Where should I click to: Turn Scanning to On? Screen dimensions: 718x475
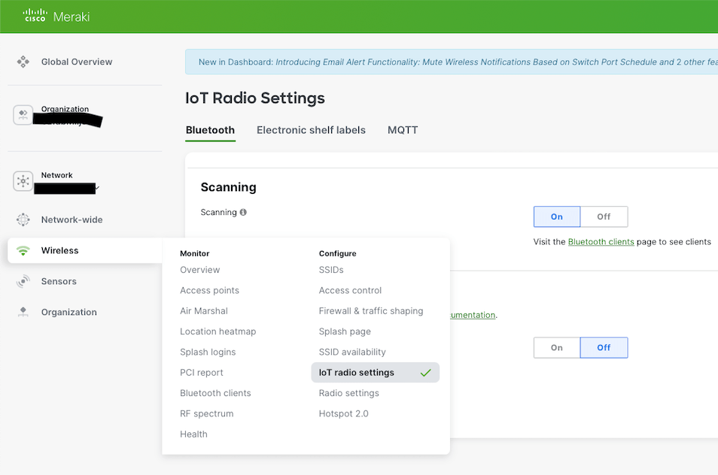click(x=557, y=216)
